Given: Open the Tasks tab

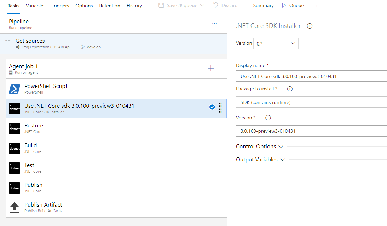Looking at the screenshot, I should coord(13,6).
